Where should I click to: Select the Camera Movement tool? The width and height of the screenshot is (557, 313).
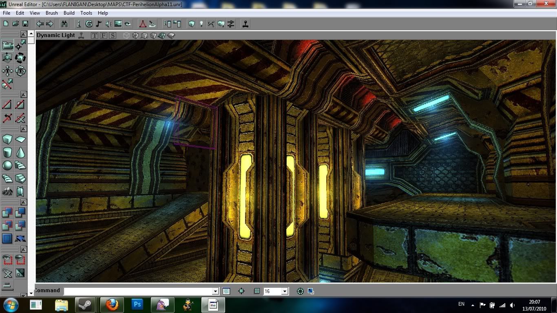tap(7, 45)
